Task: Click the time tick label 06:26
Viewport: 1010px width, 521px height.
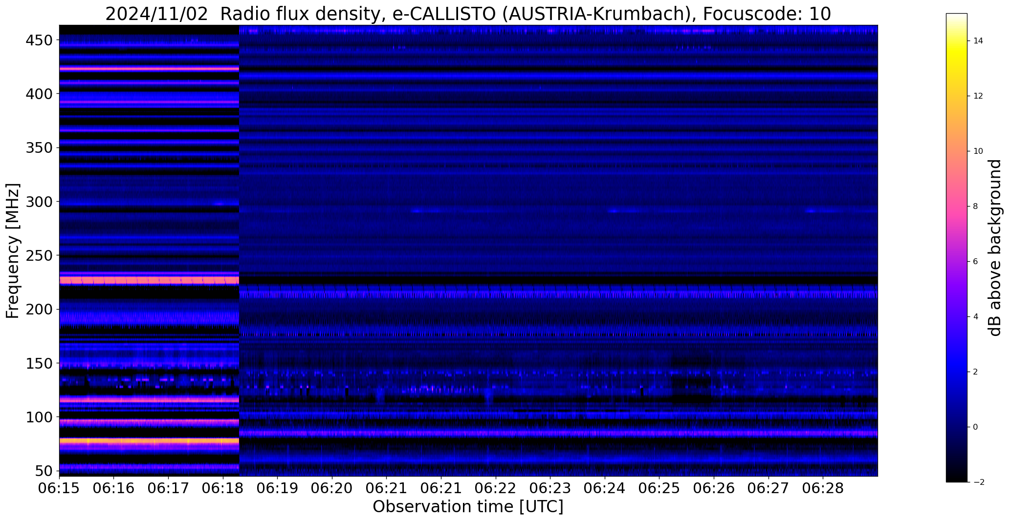Action: [x=714, y=488]
